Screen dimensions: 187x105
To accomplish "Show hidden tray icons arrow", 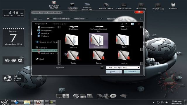I will coord(154,102).
